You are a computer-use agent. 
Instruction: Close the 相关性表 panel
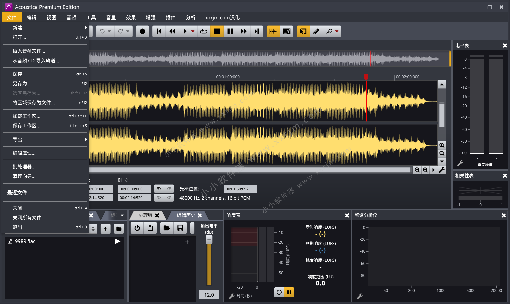coord(505,176)
